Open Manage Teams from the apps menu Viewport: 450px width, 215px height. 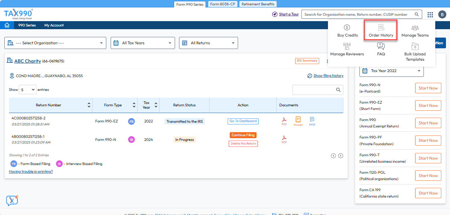coord(415,31)
